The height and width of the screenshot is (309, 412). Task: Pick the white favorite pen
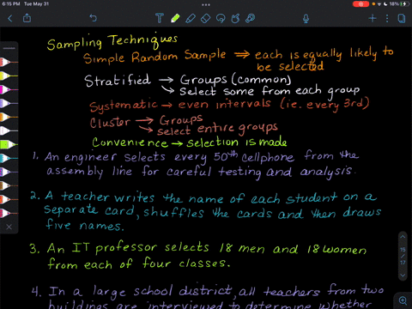point(9,130)
